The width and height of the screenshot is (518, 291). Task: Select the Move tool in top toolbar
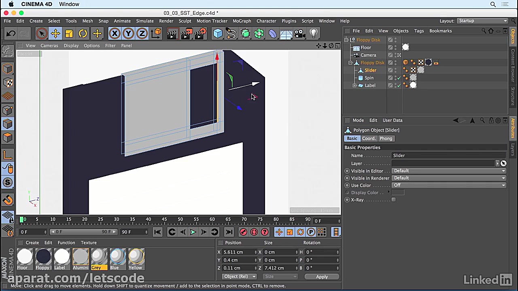(55, 34)
